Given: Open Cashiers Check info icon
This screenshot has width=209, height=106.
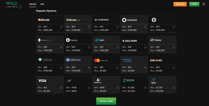Looking at the screenshot, I should point(173,88).
